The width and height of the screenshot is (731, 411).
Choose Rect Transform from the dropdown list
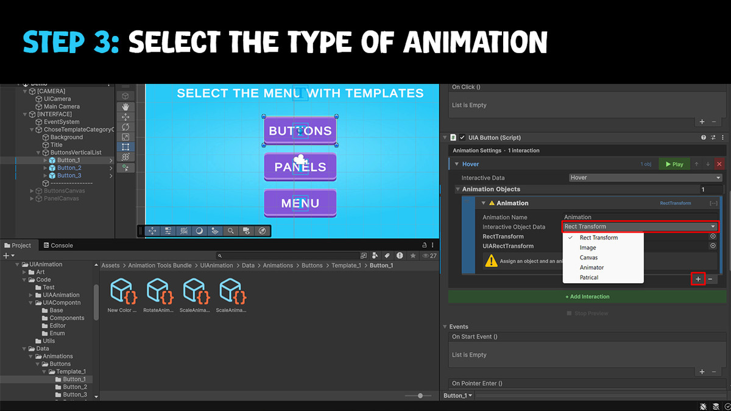(599, 237)
